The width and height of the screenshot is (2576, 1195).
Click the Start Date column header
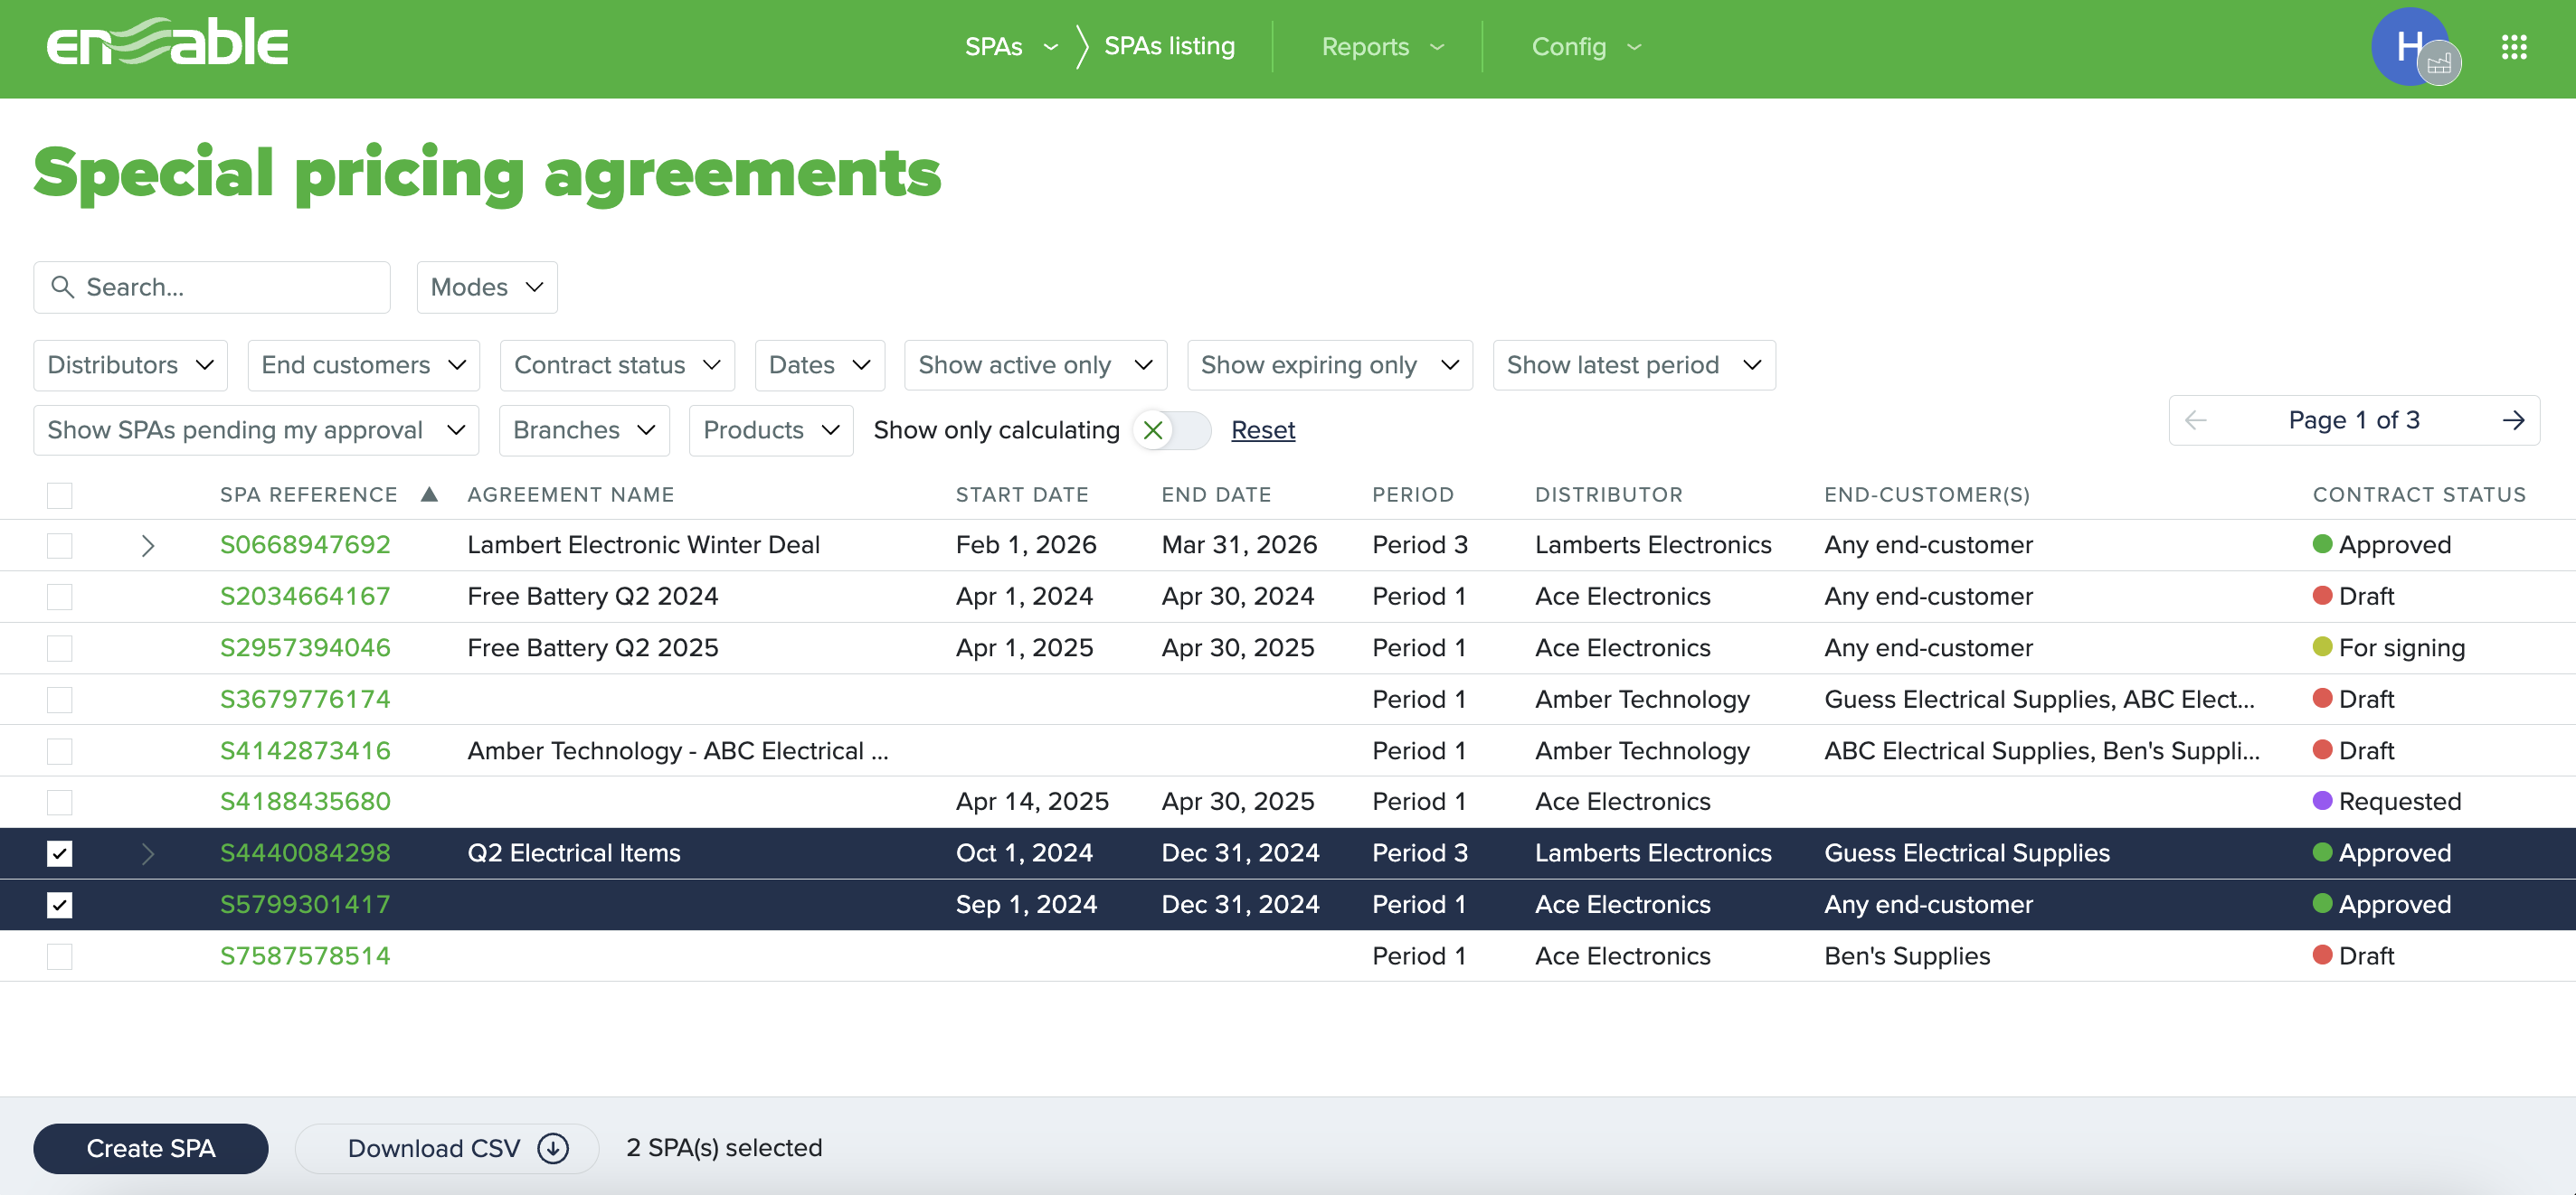pos(1022,494)
